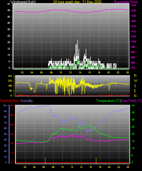Select the Temperature (°C) legend label
This screenshot has height=171, width=142.
click(x=108, y=101)
